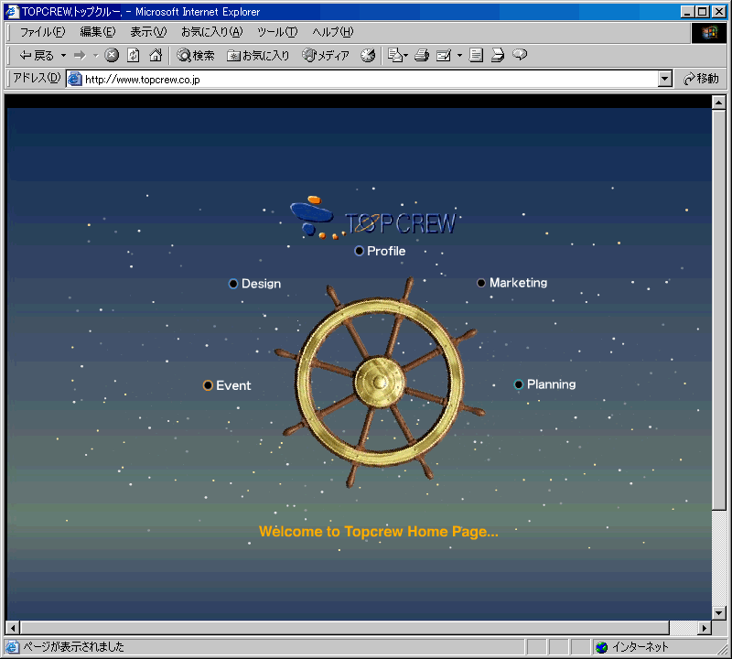Click the horizontal scrollbar thumb
This screenshot has height=659, width=732.
coord(345,628)
